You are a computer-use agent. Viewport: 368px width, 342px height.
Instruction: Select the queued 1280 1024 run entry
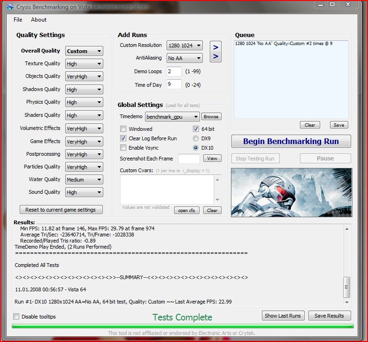[284, 43]
